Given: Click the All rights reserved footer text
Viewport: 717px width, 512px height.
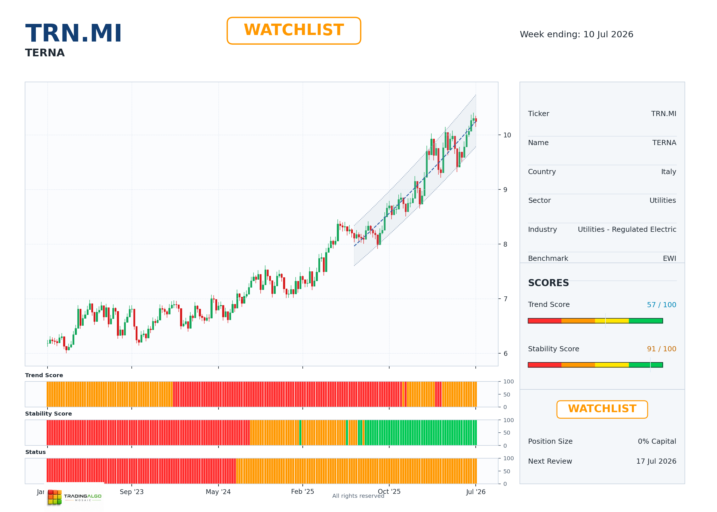Looking at the screenshot, I should pyautogui.click(x=358, y=496).
